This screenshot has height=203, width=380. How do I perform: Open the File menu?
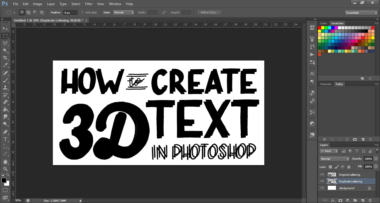[16, 4]
